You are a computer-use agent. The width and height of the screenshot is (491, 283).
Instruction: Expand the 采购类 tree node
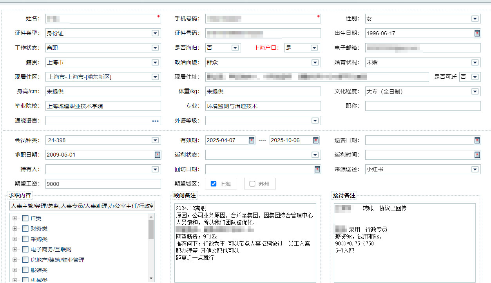coord(15,239)
